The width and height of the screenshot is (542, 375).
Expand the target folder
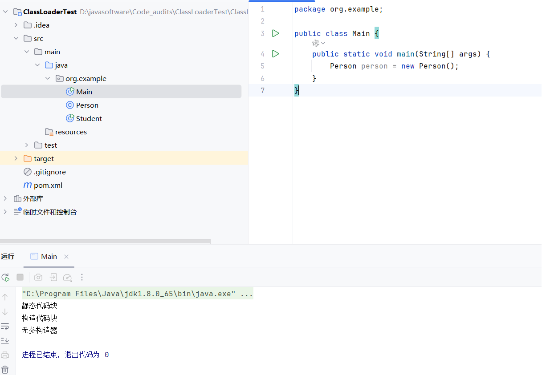[x=16, y=158]
